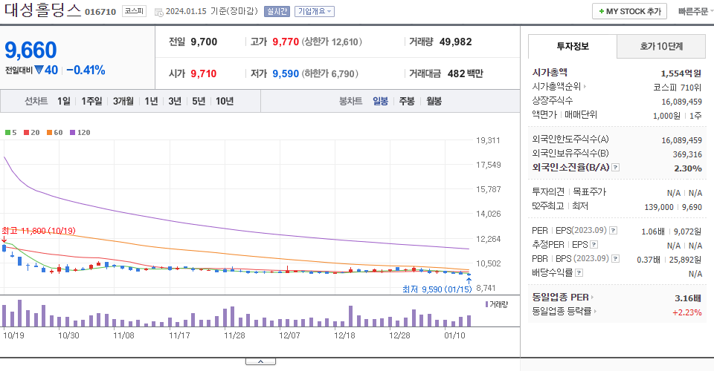Screen dimensions: 714x371
Task: Click 외국인보유주식수 value 369,316
Action: (687, 154)
